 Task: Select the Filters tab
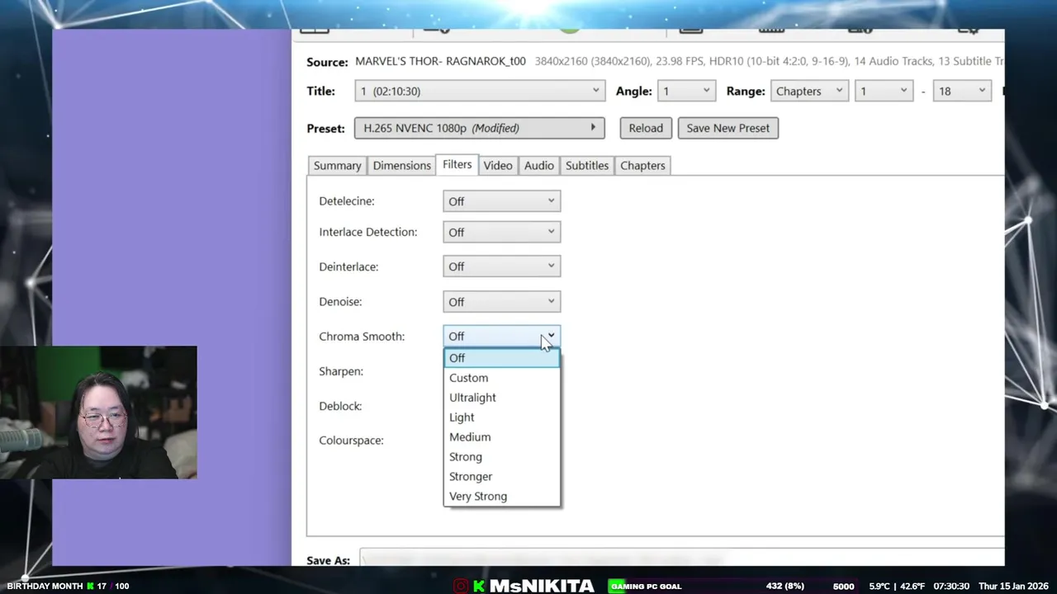tap(457, 164)
